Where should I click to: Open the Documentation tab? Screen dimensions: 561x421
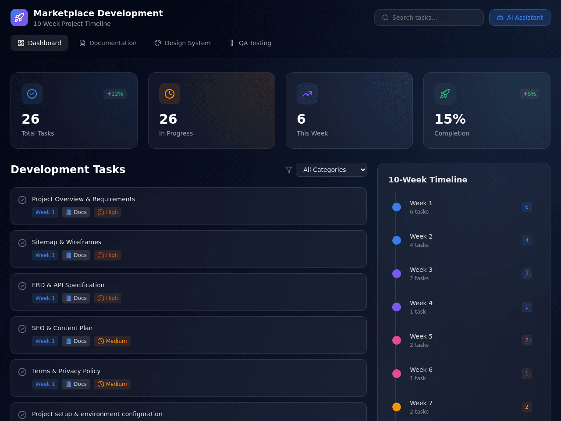(x=108, y=43)
